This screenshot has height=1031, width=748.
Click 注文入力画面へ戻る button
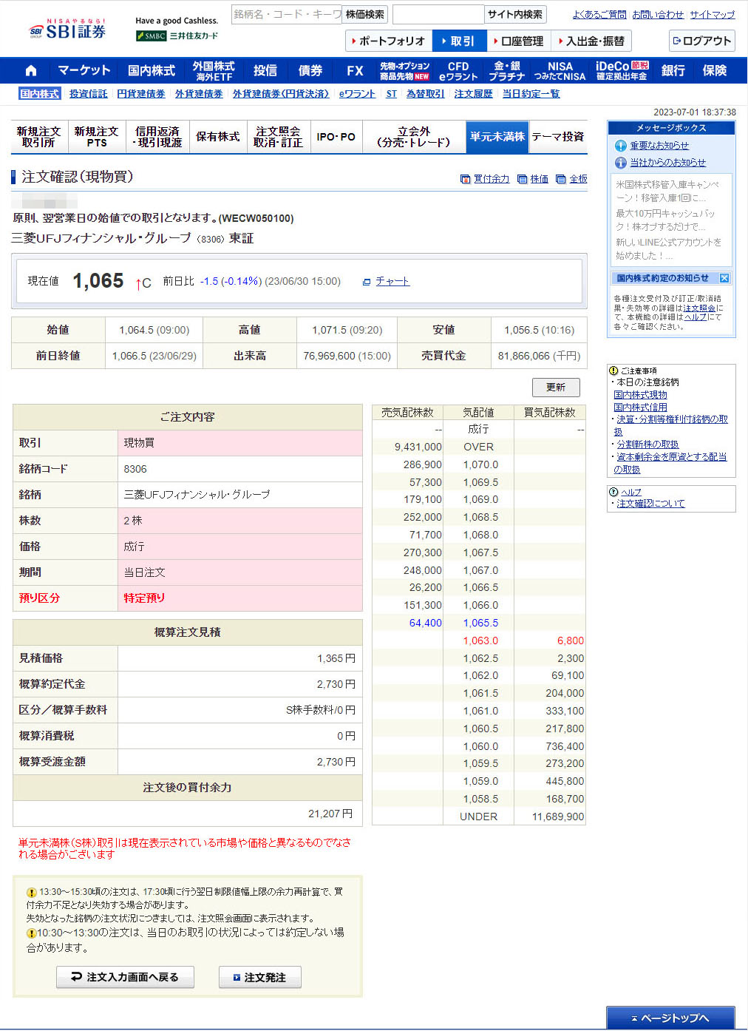[x=125, y=977]
